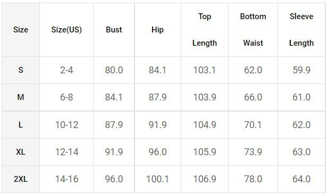This screenshot has width=328, height=194.
Task: Click the 2-4 US size cell
Action: pos(66,70)
